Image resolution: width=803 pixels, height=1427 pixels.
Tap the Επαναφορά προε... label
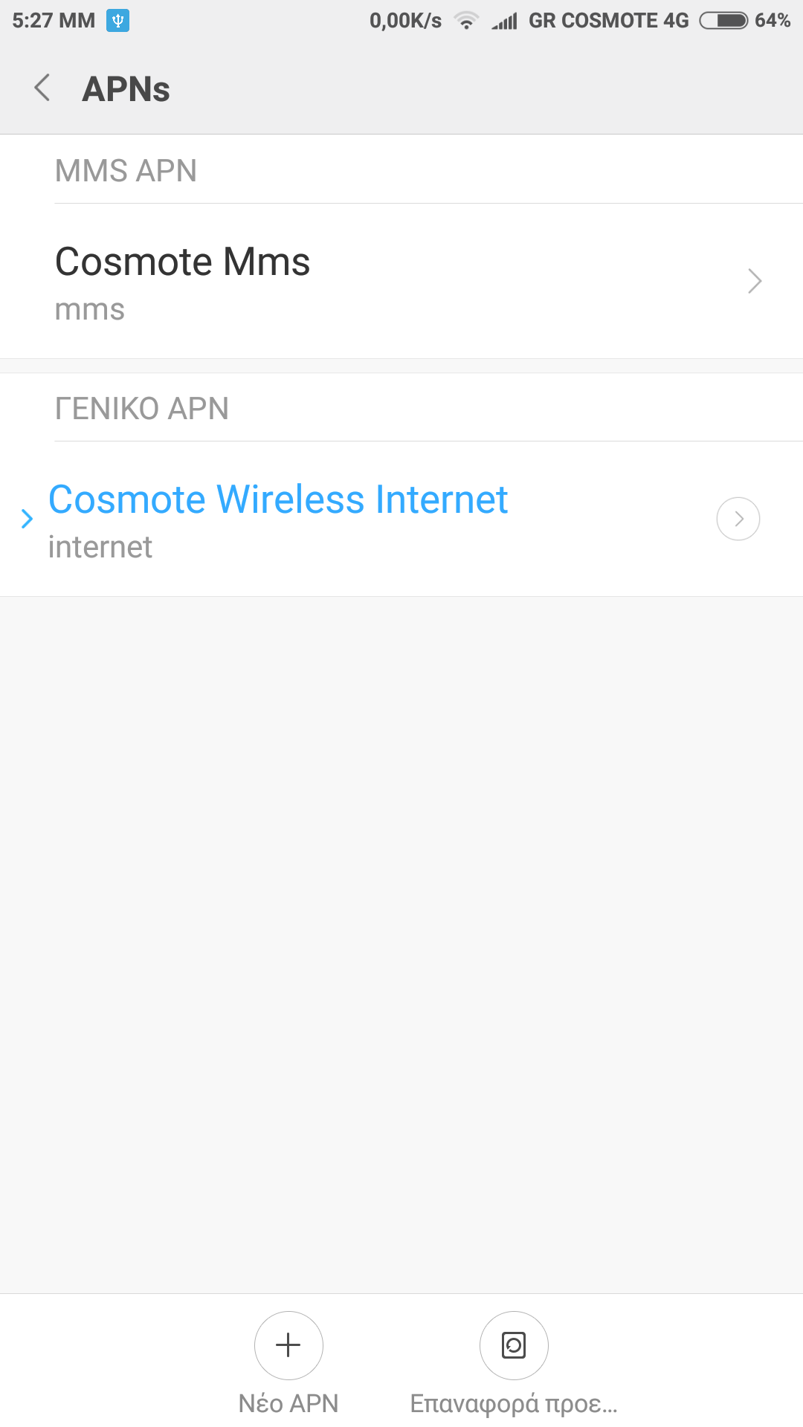[x=514, y=1403]
